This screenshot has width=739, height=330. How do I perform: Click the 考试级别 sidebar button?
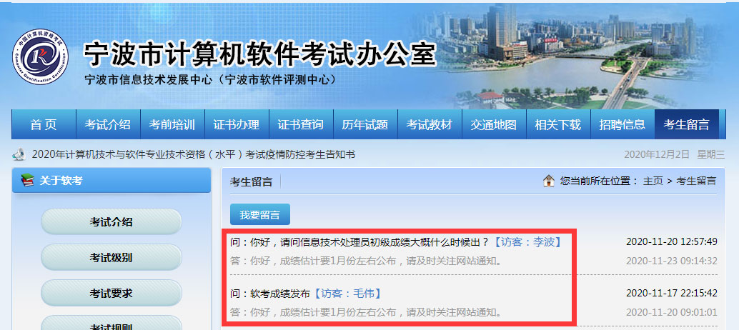pos(111,258)
